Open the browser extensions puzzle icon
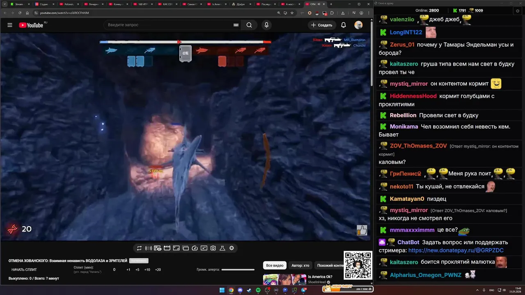 click(332, 13)
